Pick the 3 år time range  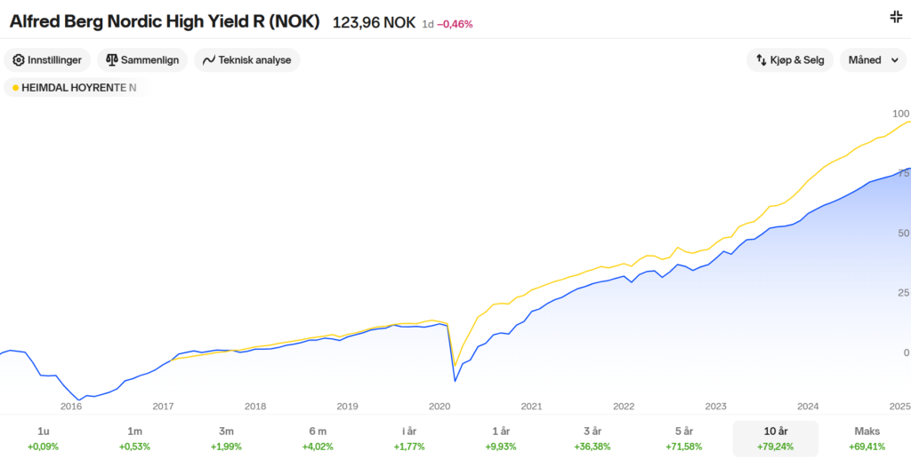coord(593,439)
